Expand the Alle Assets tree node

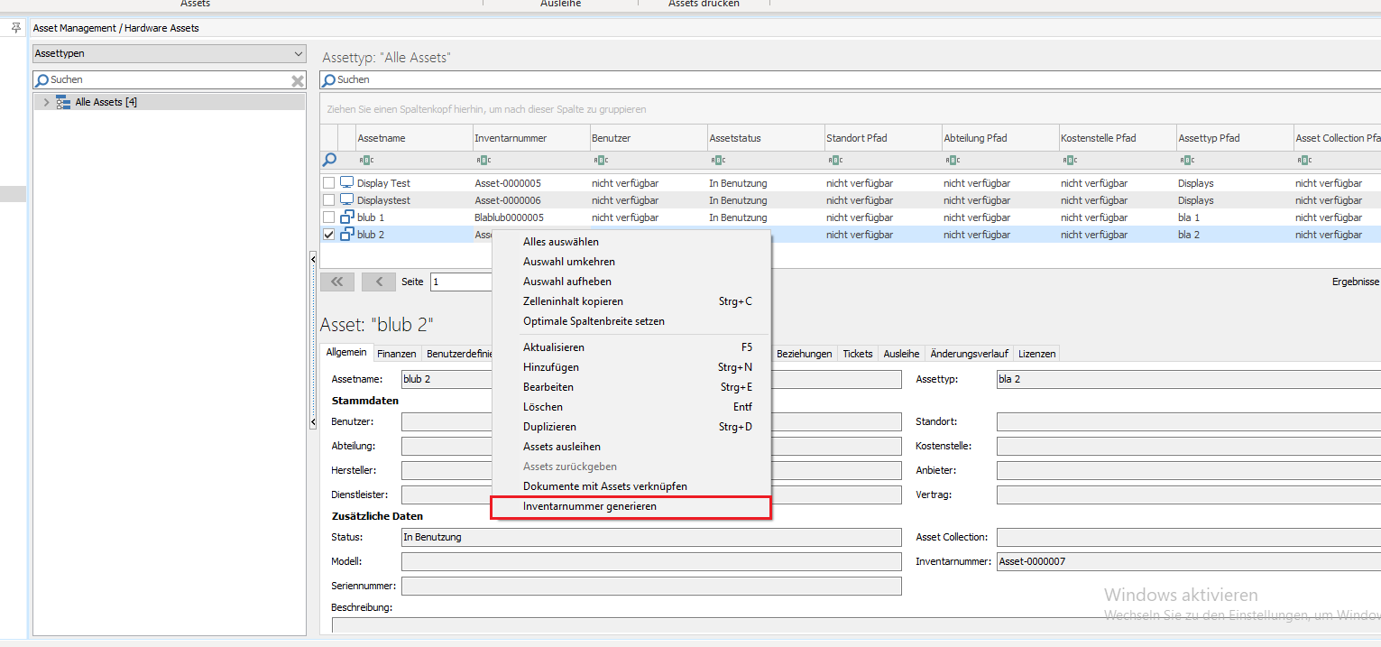pos(46,101)
